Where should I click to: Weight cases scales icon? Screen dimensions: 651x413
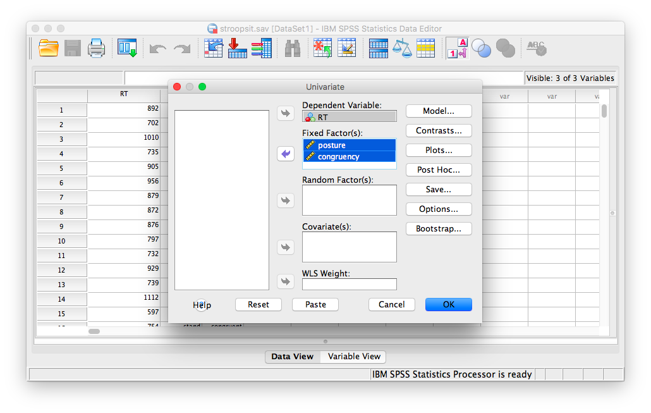(x=402, y=48)
